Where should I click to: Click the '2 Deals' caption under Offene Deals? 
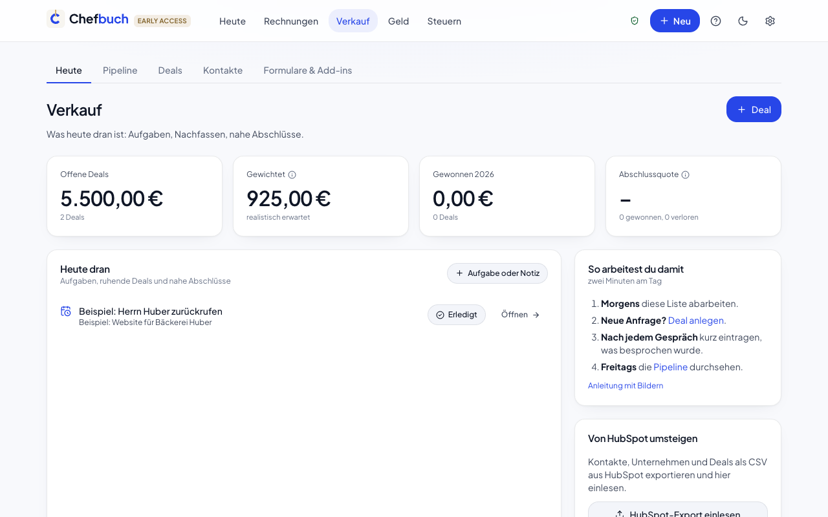click(x=72, y=217)
